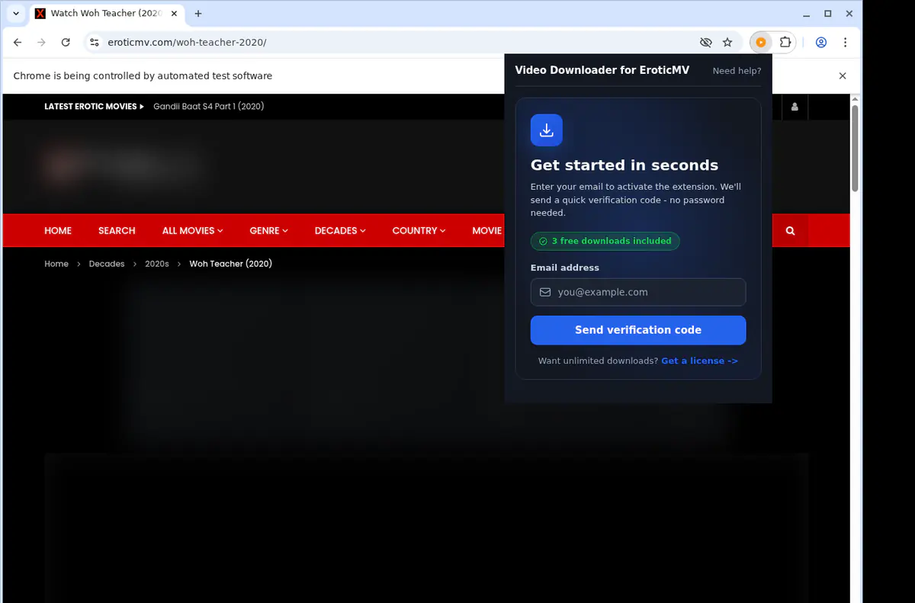Open the Chrome profile icon

point(821,43)
